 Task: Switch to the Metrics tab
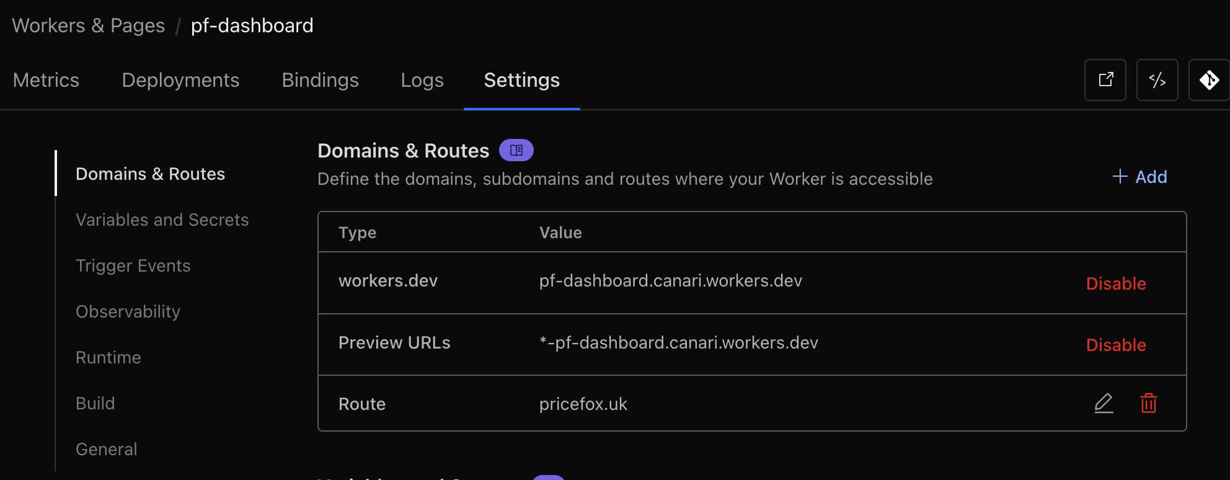[x=46, y=80]
